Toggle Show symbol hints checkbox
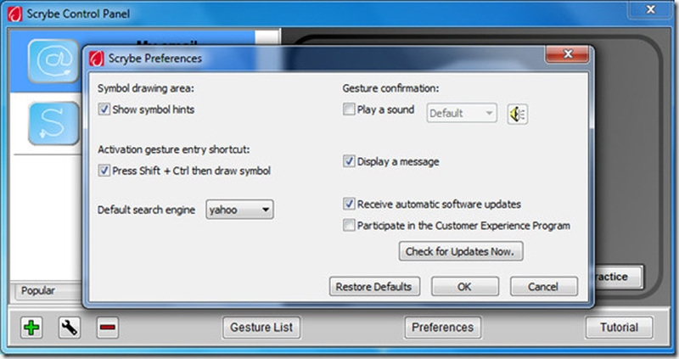The height and width of the screenshot is (359, 679). pyautogui.click(x=104, y=109)
